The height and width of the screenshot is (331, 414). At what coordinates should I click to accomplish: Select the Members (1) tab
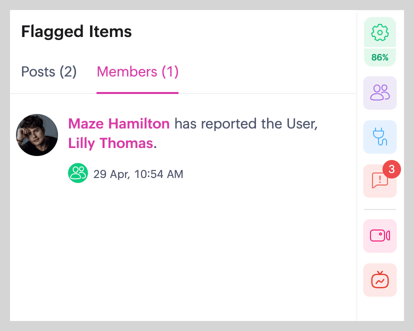tap(137, 72)
